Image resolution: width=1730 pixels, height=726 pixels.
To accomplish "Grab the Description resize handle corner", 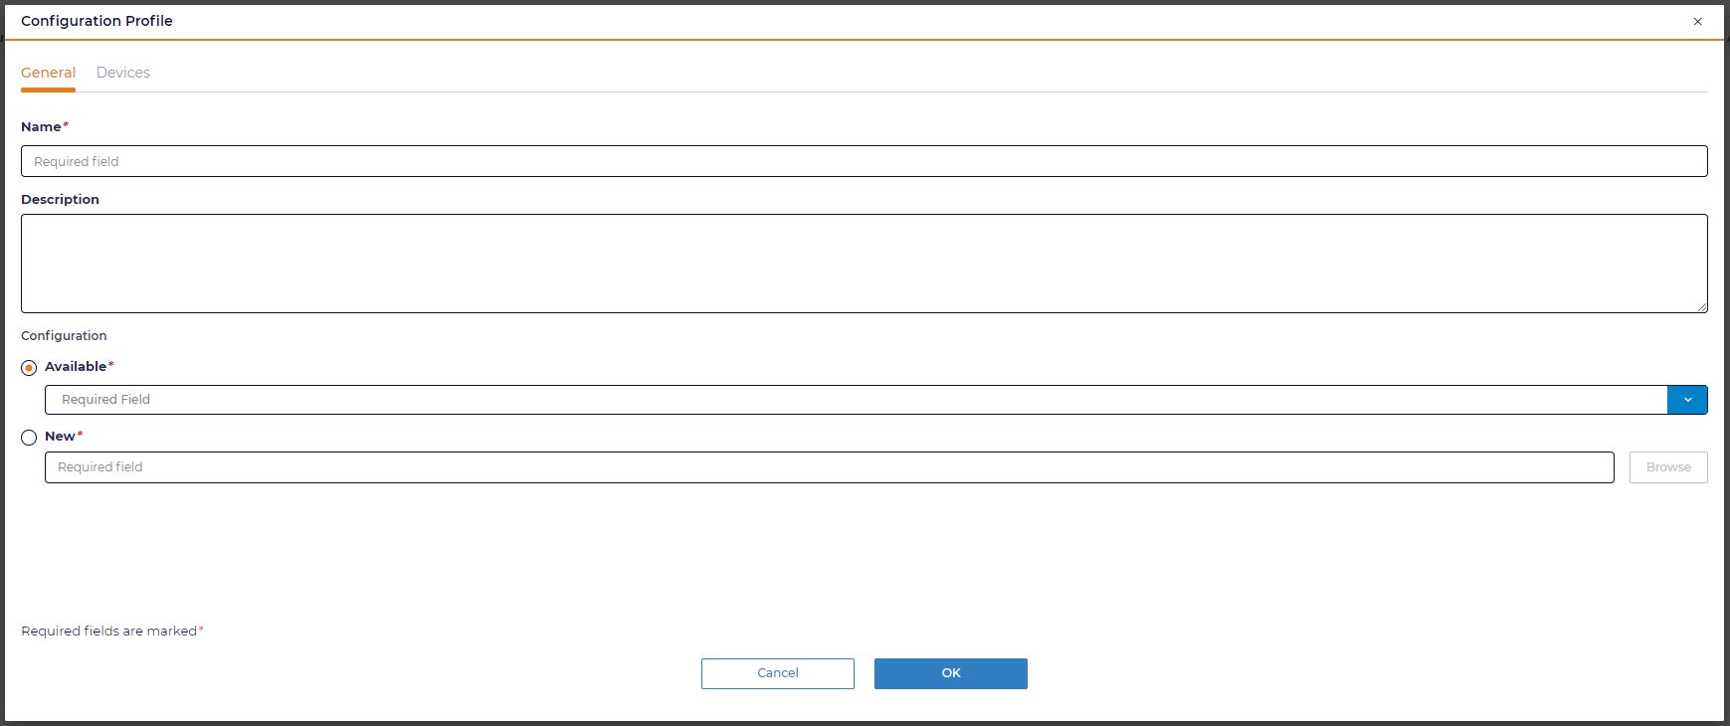I will tap(1702, 307).
